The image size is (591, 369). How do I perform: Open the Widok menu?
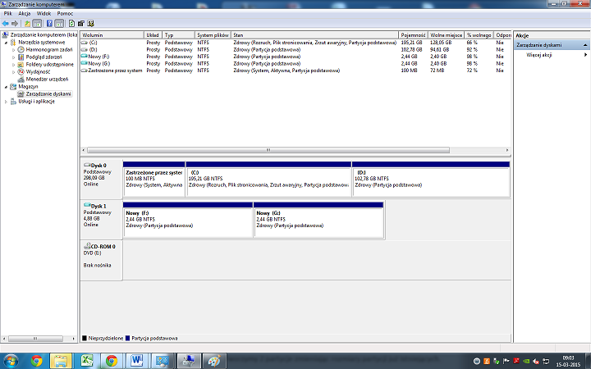click(x=44, y=14)
